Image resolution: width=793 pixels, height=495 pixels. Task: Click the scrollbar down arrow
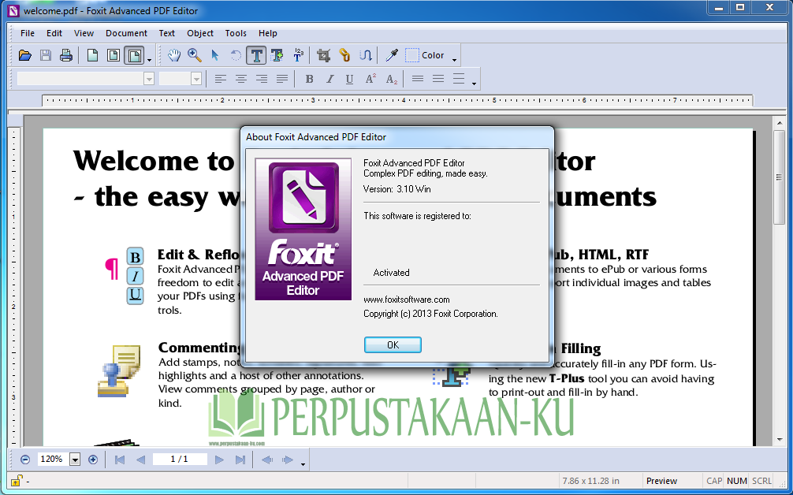pyautogui.click(x=779, y=439)
